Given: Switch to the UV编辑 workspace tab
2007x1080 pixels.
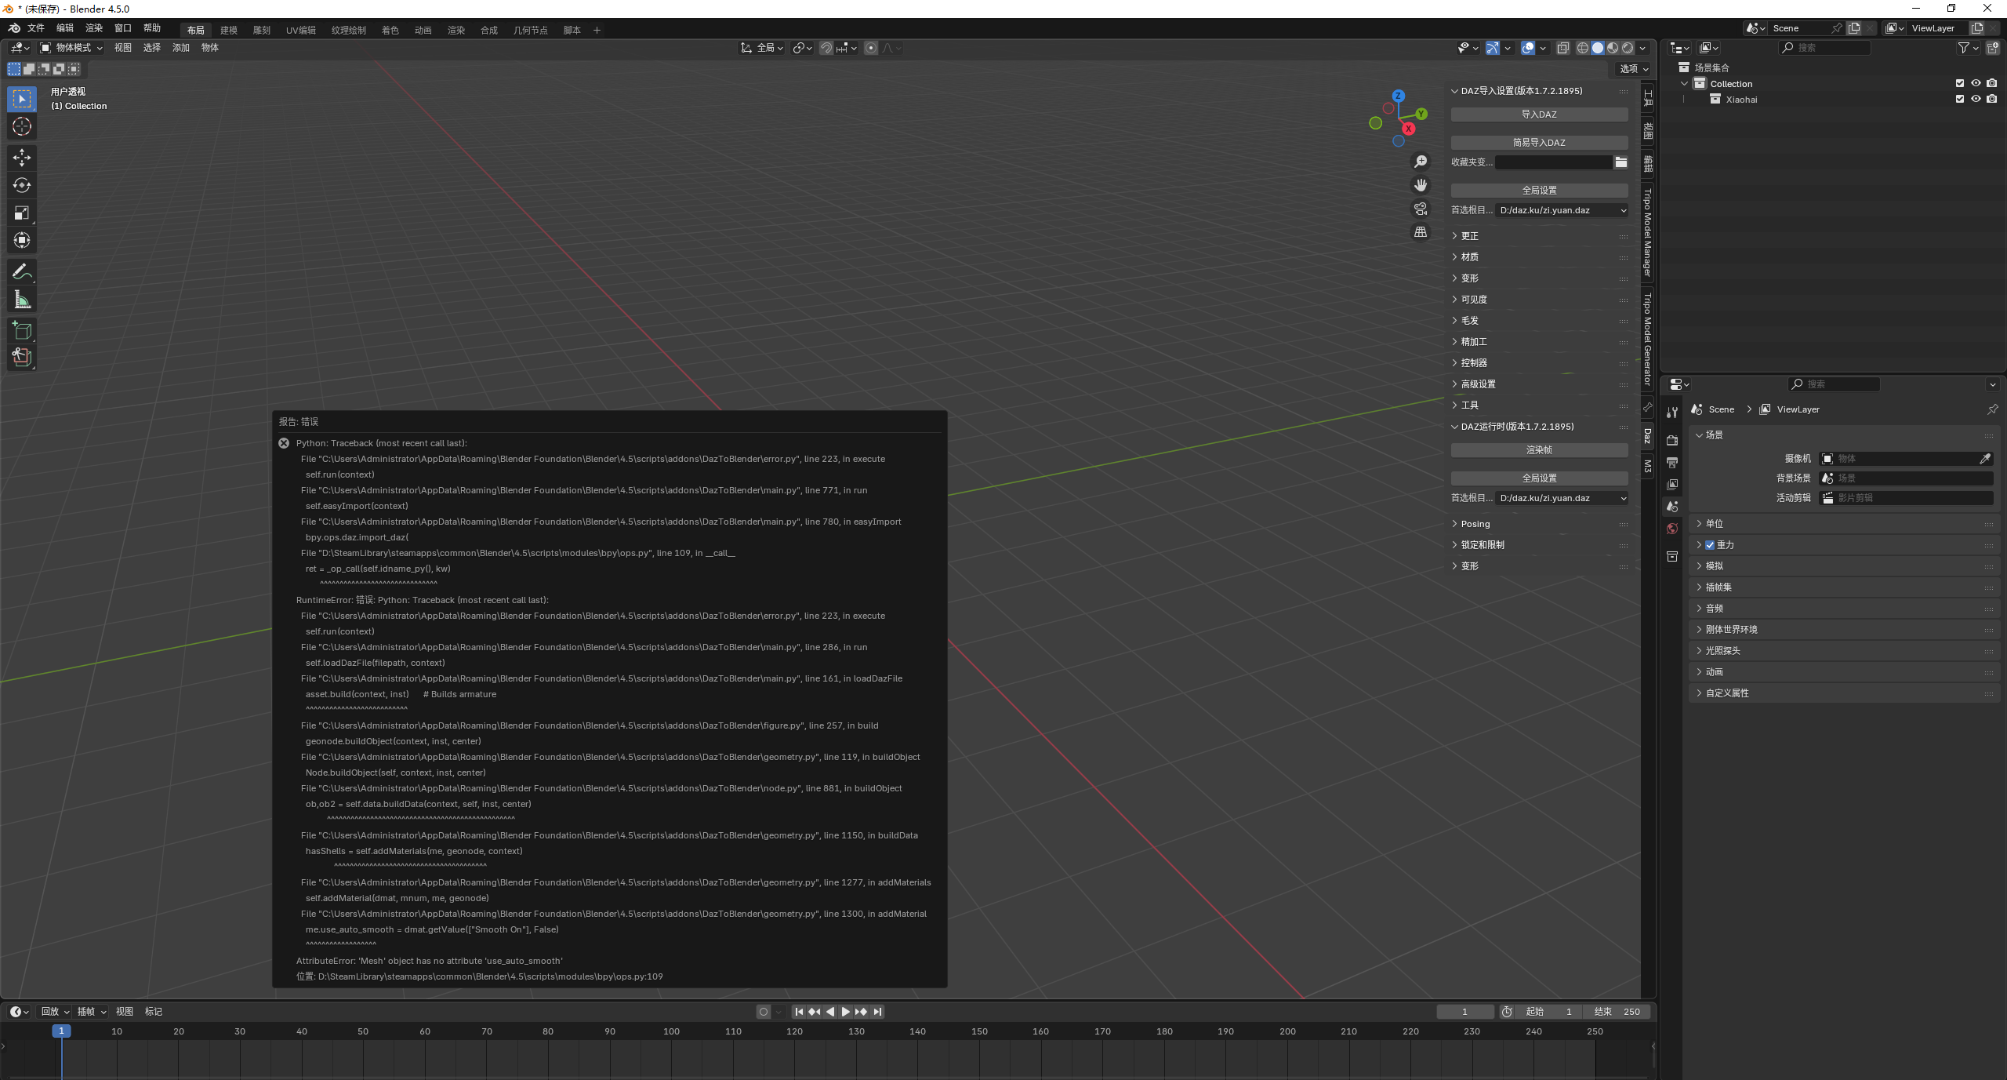Looking at the screenshot, I should pyautogui.click(x=301, y=31).
